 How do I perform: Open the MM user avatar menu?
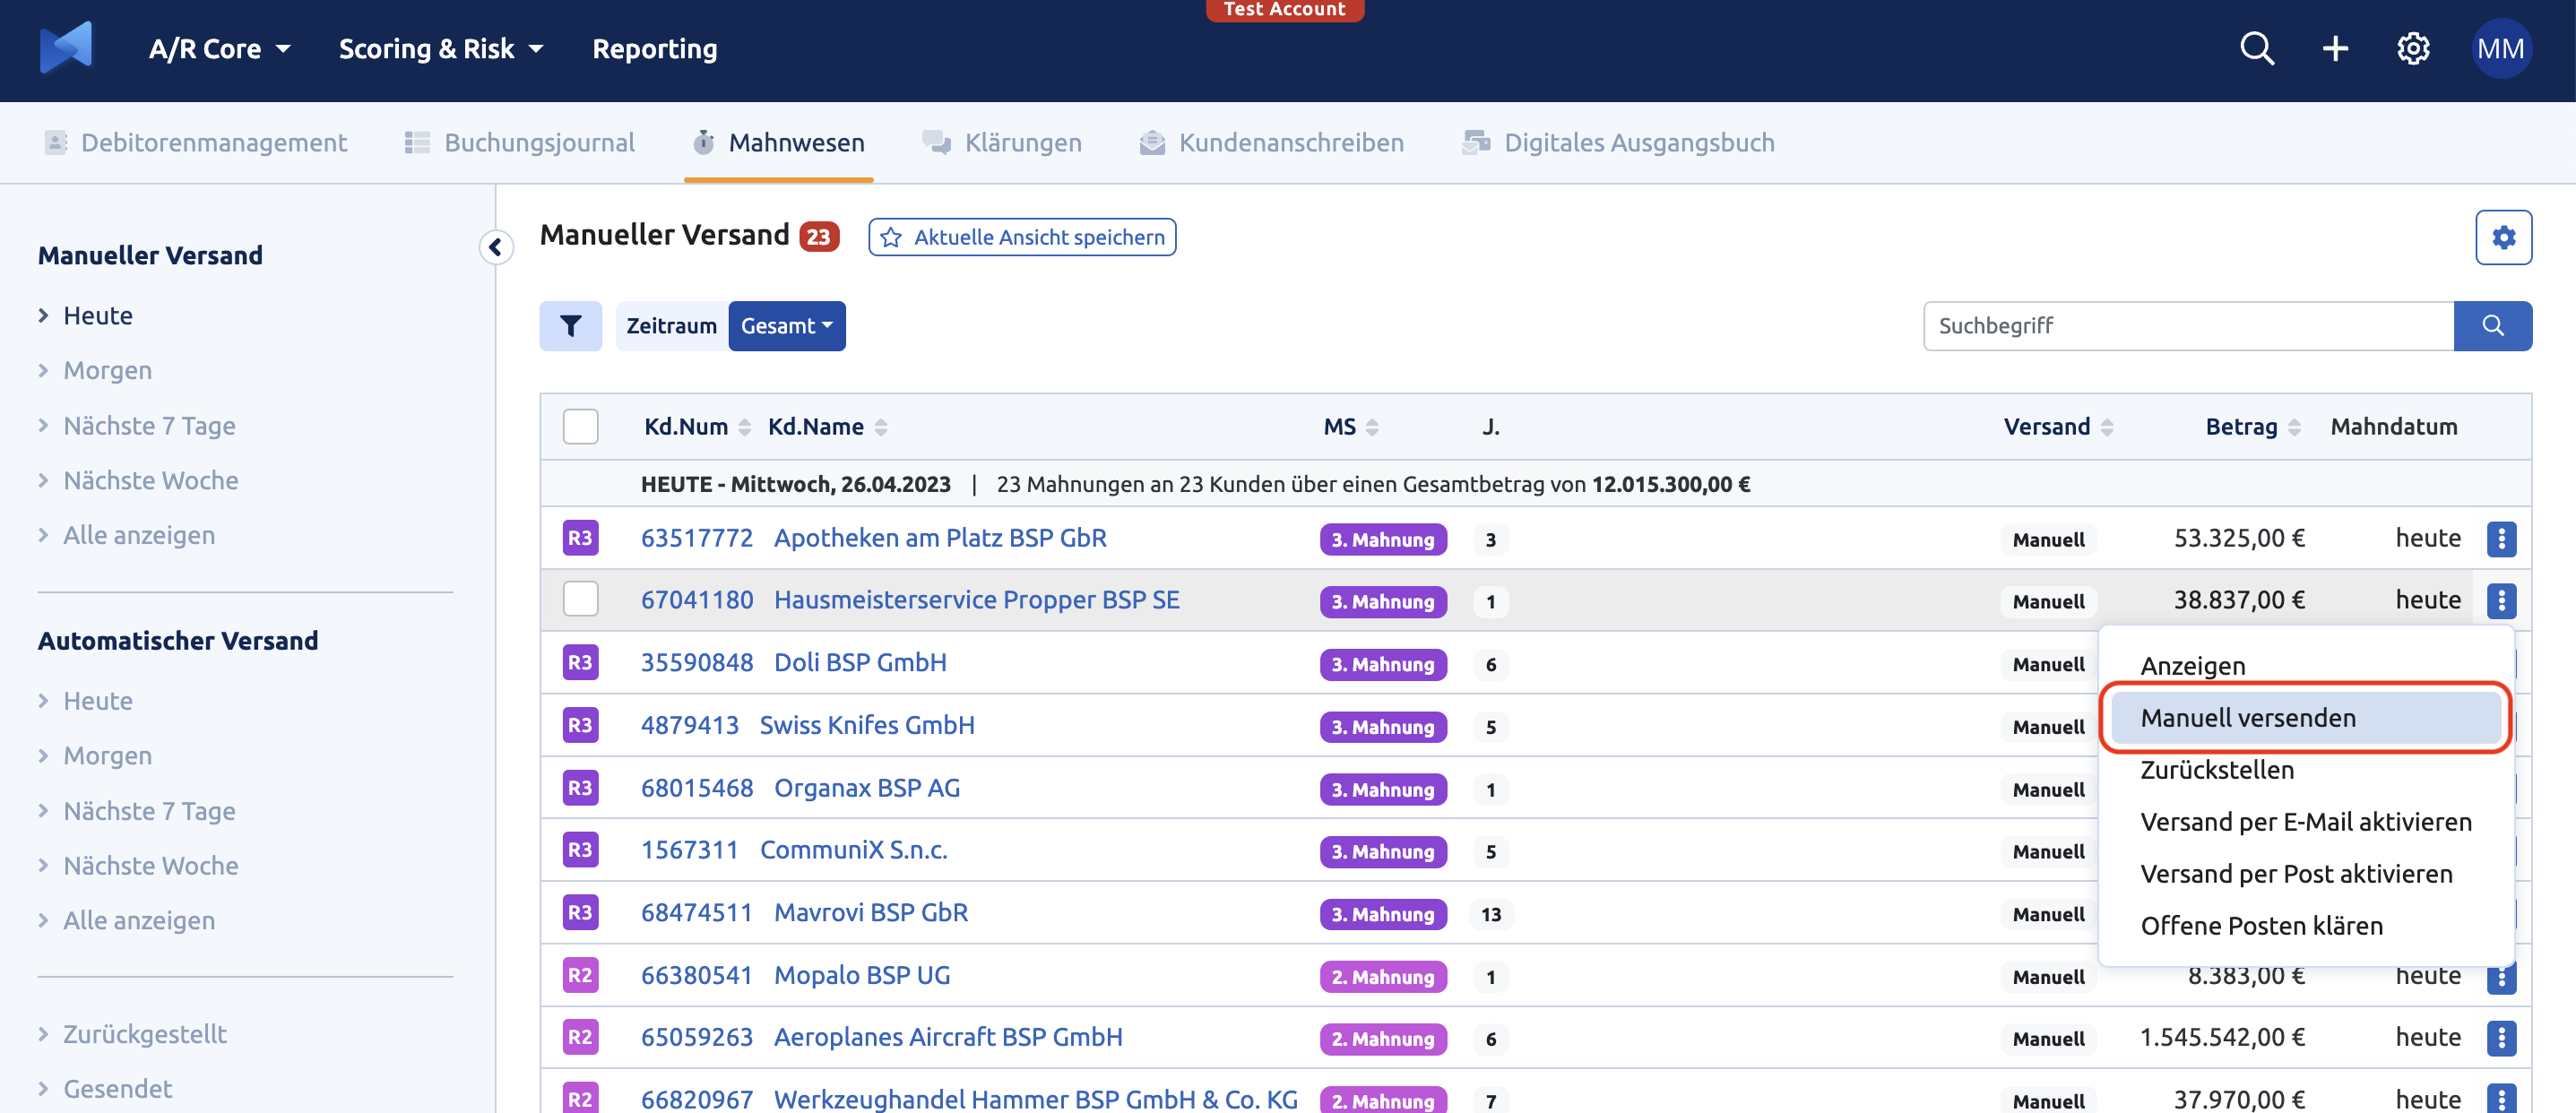pos(2501,48)
